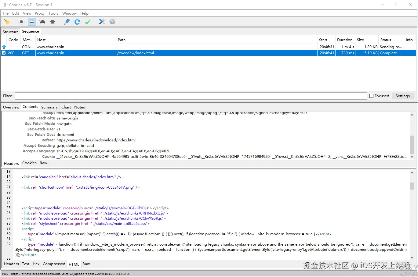Select the /overview/index.html path cell

(x=216, y=53)
